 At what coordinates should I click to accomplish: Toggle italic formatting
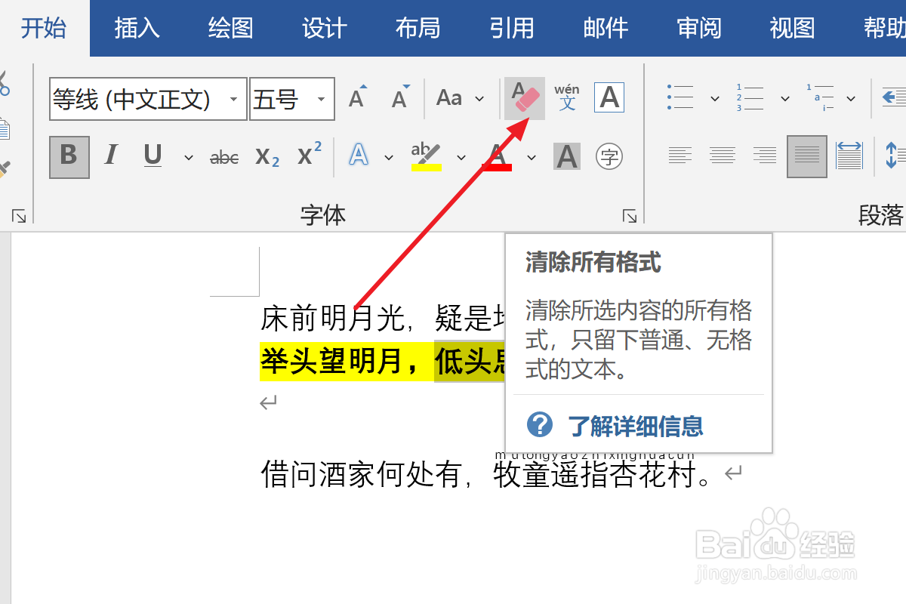111,156
